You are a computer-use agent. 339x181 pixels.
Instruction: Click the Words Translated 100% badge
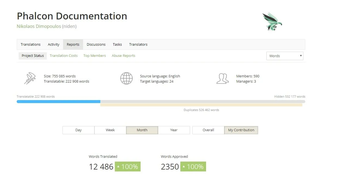tap(128, 167)
